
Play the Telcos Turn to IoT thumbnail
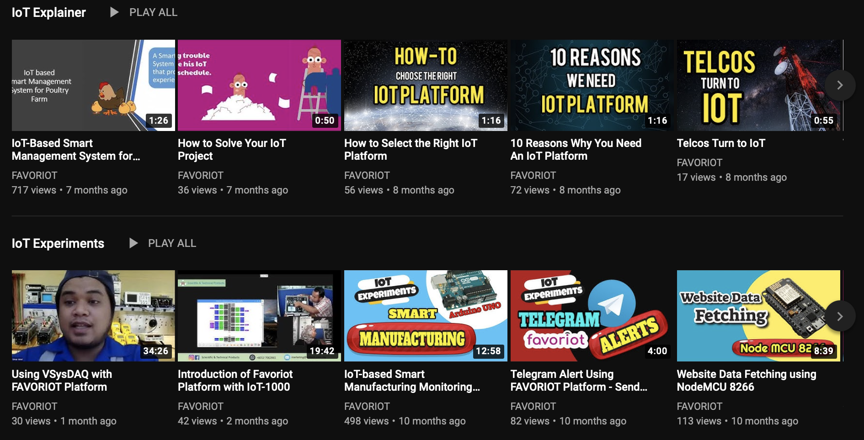pos(750,85)
